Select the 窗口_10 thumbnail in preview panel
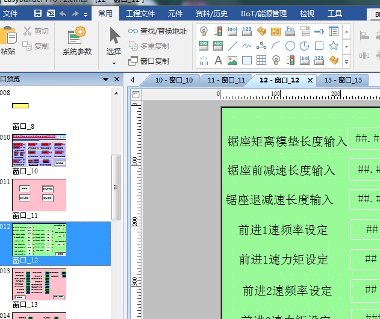 click(39, 150)
